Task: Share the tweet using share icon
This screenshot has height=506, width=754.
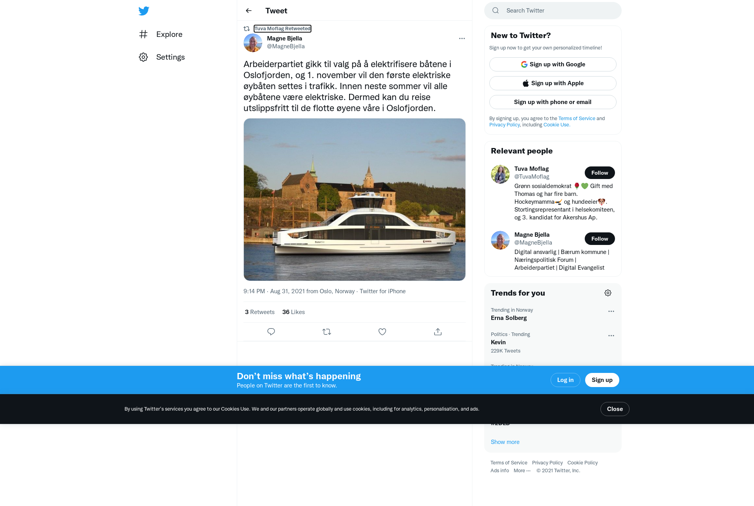Action: pos(438,332)
